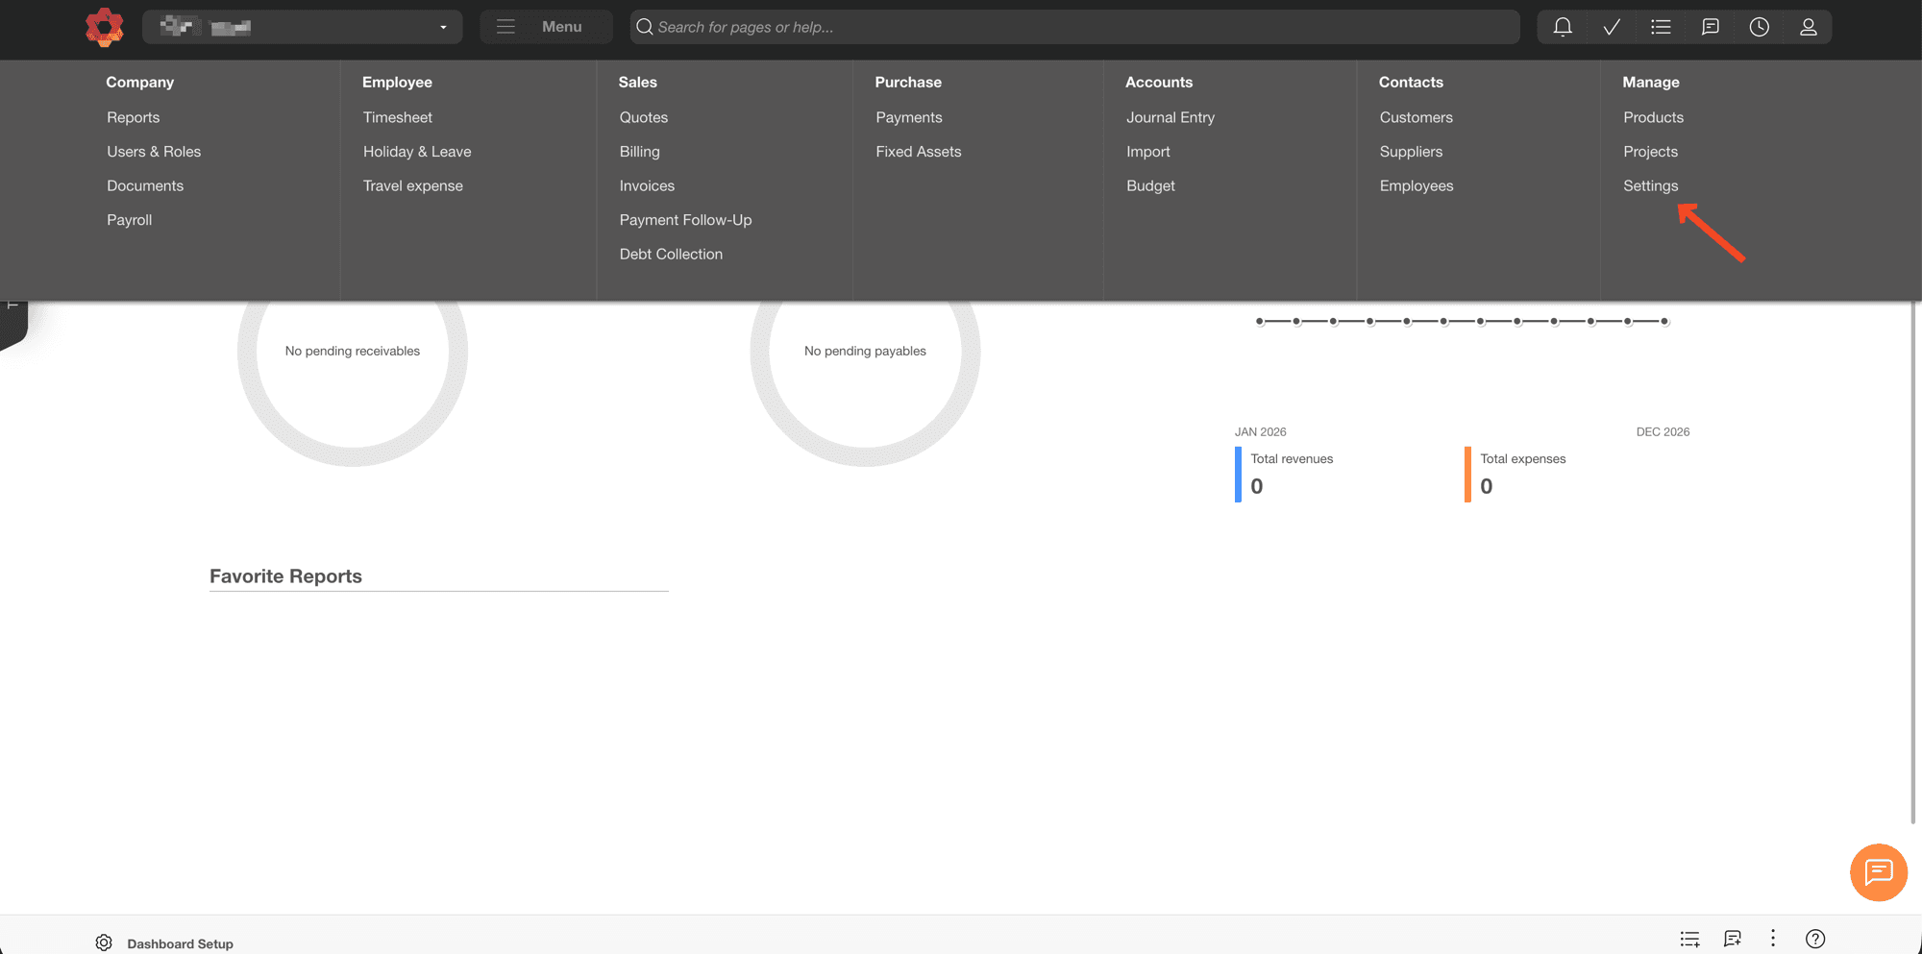Expand the collapsed left side panel tab
1922x954 pixels.
point(13,325)
